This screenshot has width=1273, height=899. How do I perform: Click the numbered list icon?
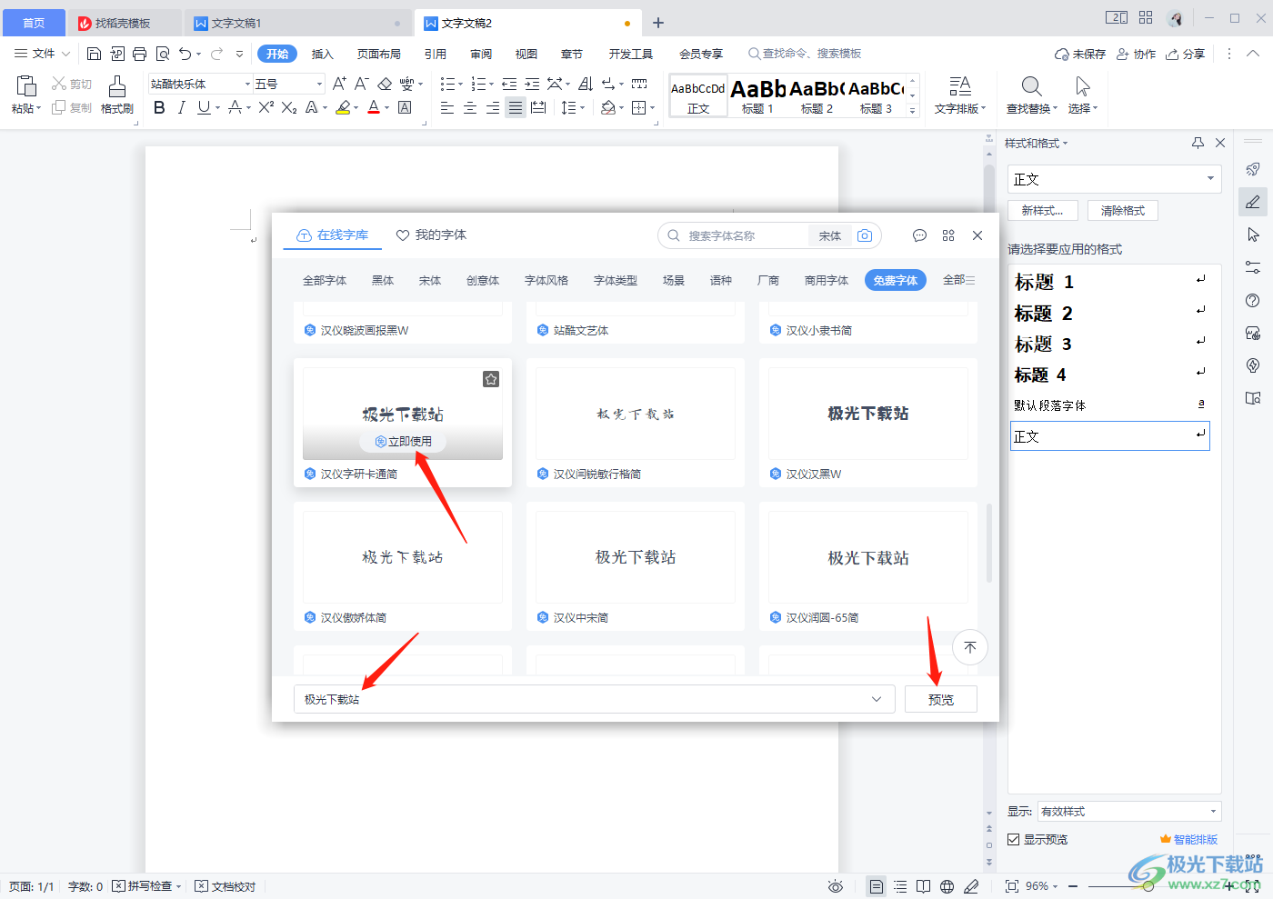coord(478,84)
